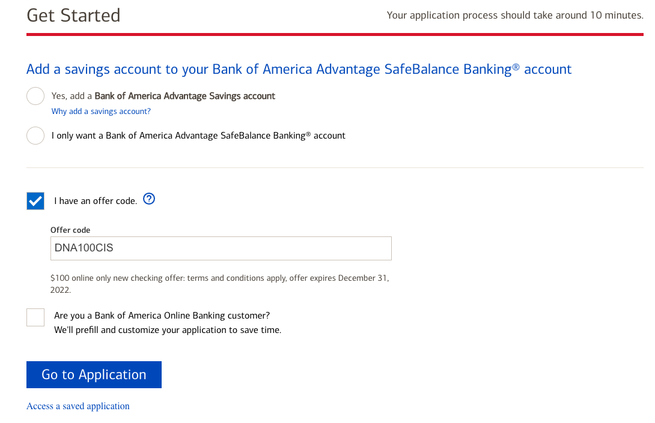
Task: Click the 'Add a savings account' section heading
Action: coord(299,69)
